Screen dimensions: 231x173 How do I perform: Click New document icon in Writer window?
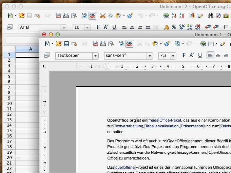pyautogui.click(x=47, y=44)
